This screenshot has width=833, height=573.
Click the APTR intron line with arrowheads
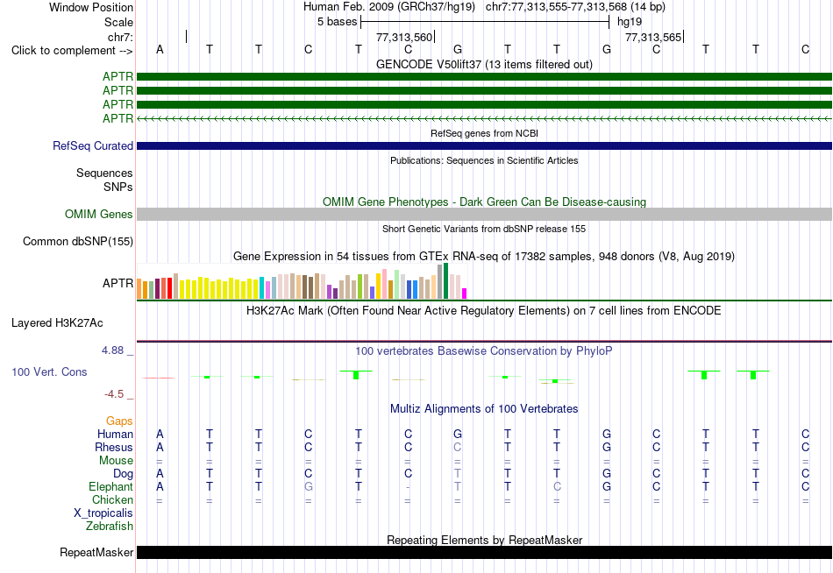[x=484, y=118]
